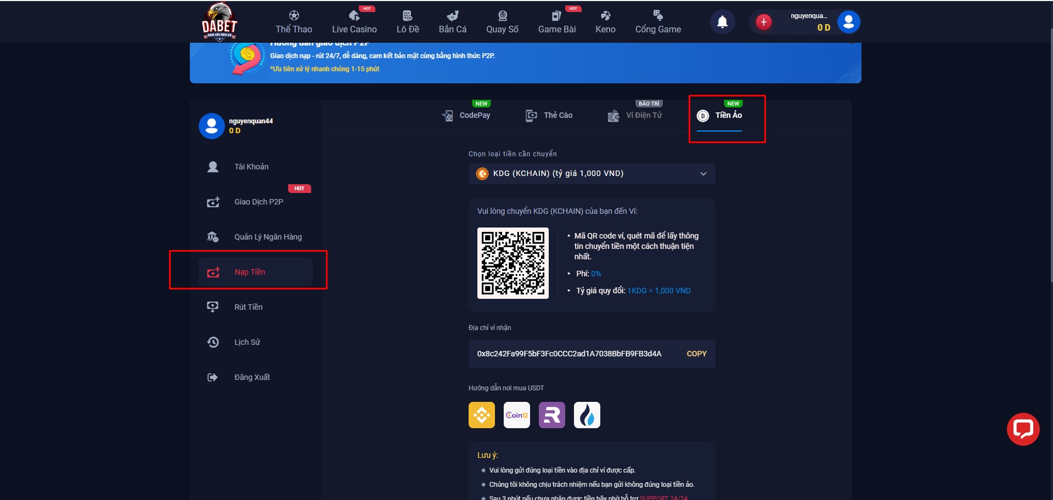The width and height of the screenshot is (1053, 500).
Task: Click the Phí 0% fee text
Action: point(588,274)
